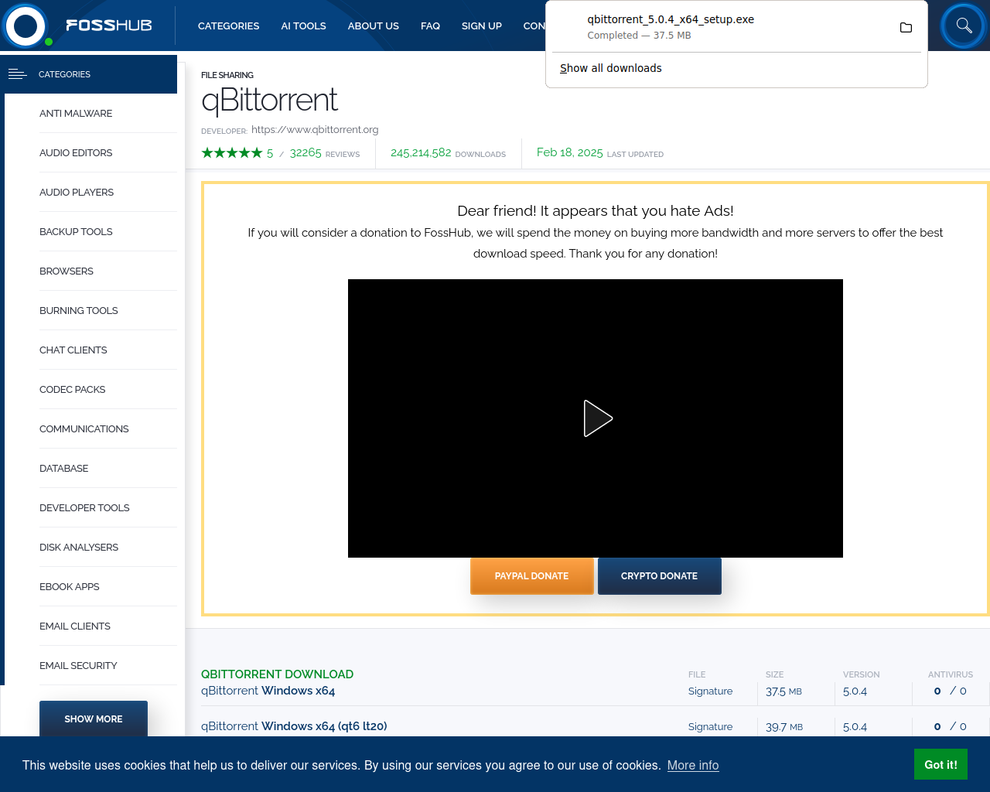Viewport: 990px width, 792px height.
Task: Select Database category
Action: pyautogui.click(x=64, y=468)
